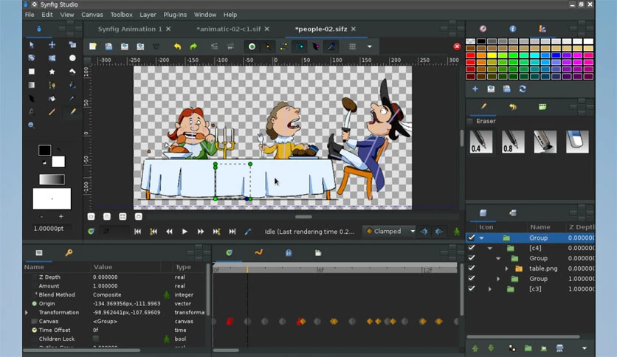Click the palette refresh icon
Image resolution: width=617 pixels, height=357 pixels.
(523, 89)
